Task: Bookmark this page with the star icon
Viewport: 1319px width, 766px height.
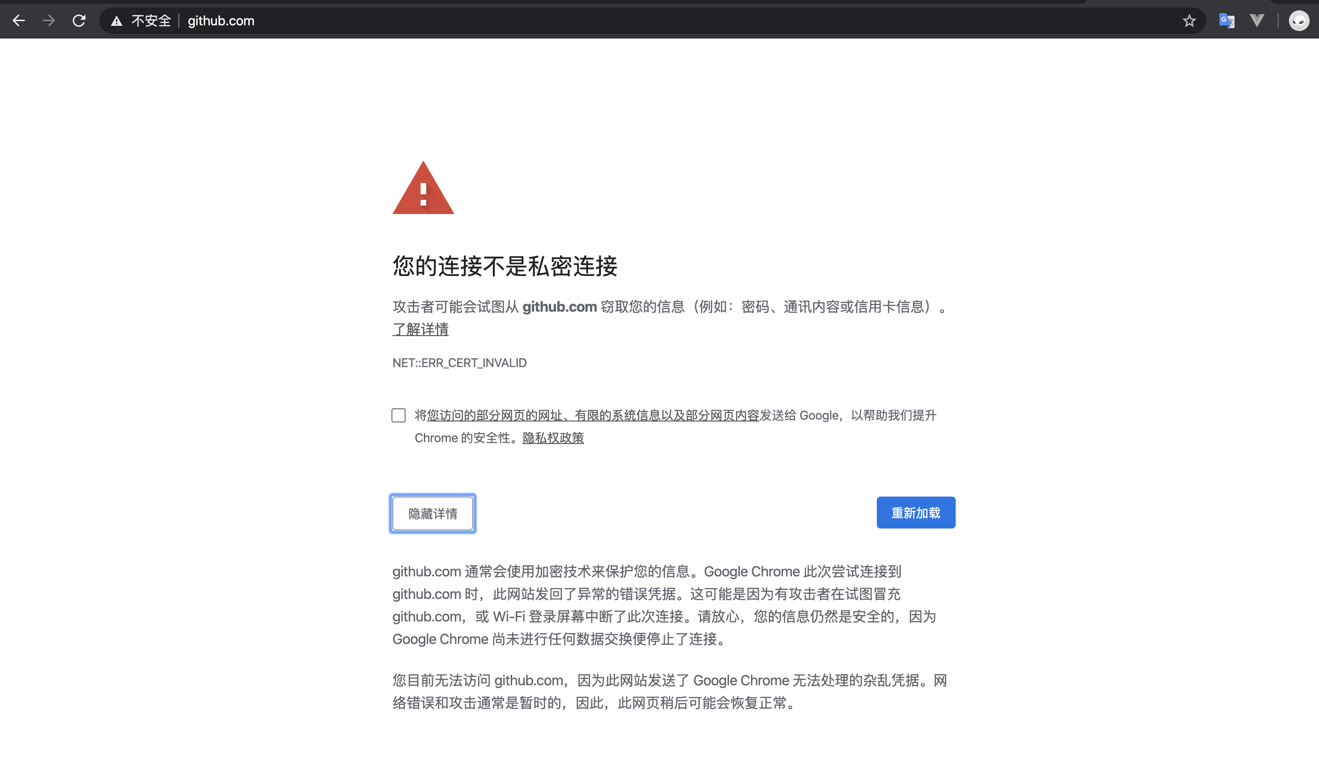Action: click(x=1189, y=21)
